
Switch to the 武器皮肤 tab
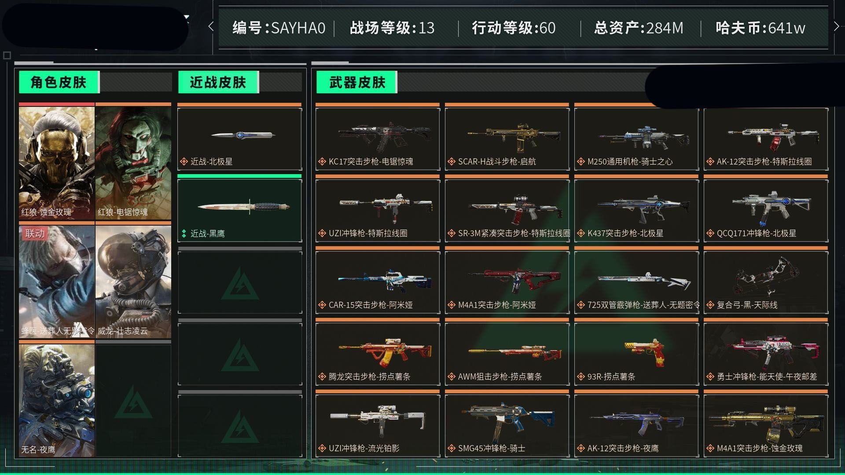[357, 82]
